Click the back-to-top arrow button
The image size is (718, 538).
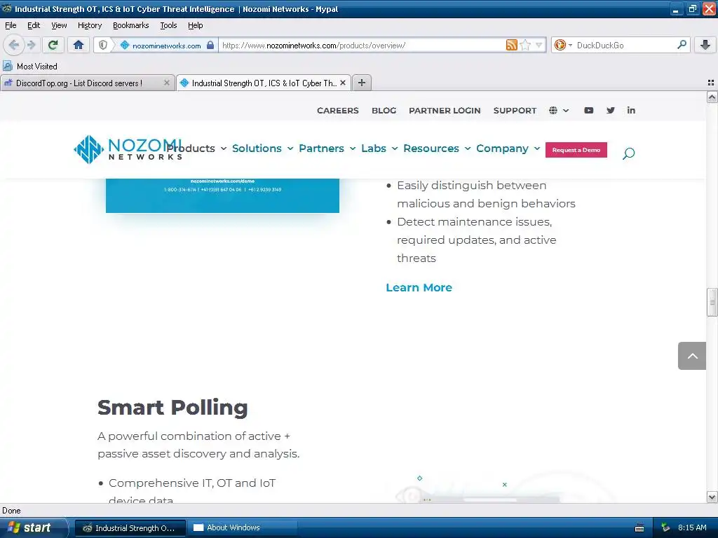[692, 355]
